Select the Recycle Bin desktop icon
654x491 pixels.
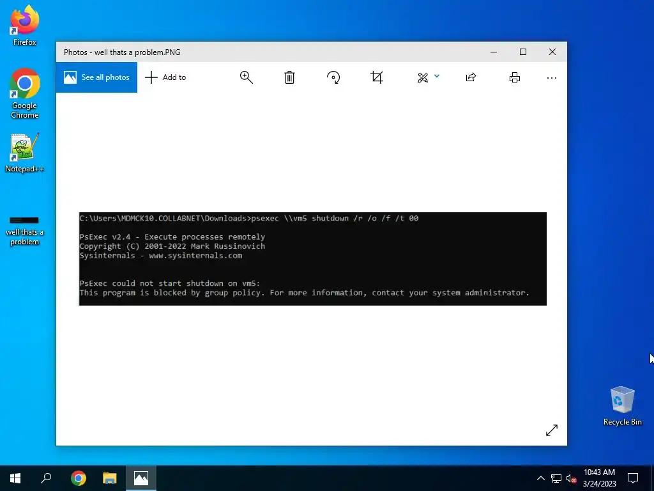coord(622,406)
